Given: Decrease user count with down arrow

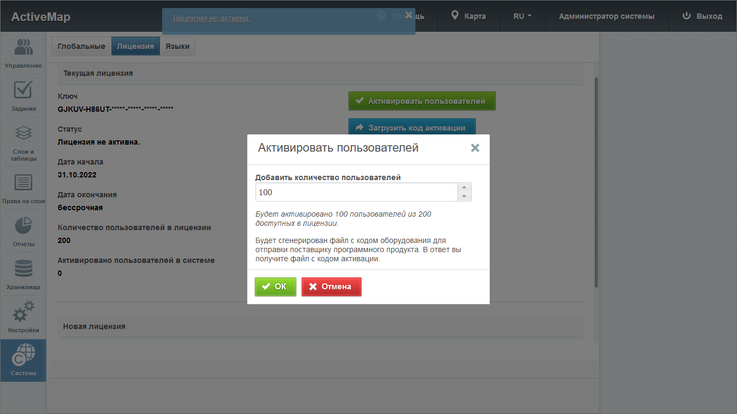Looking at the screenshot, I should [464, 196].
